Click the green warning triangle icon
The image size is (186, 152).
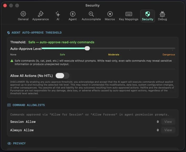12,61
